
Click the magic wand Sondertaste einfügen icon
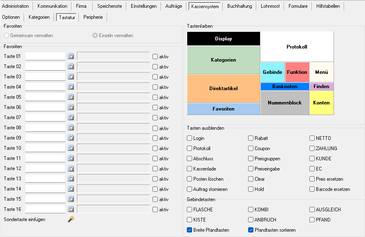[x=71, y=219]
